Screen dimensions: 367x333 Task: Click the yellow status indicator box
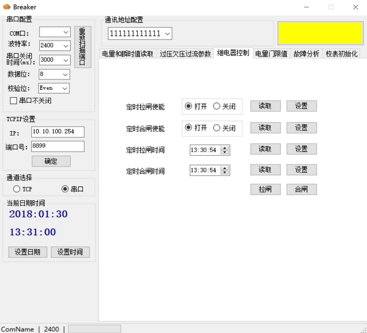(x=320, y=33)
